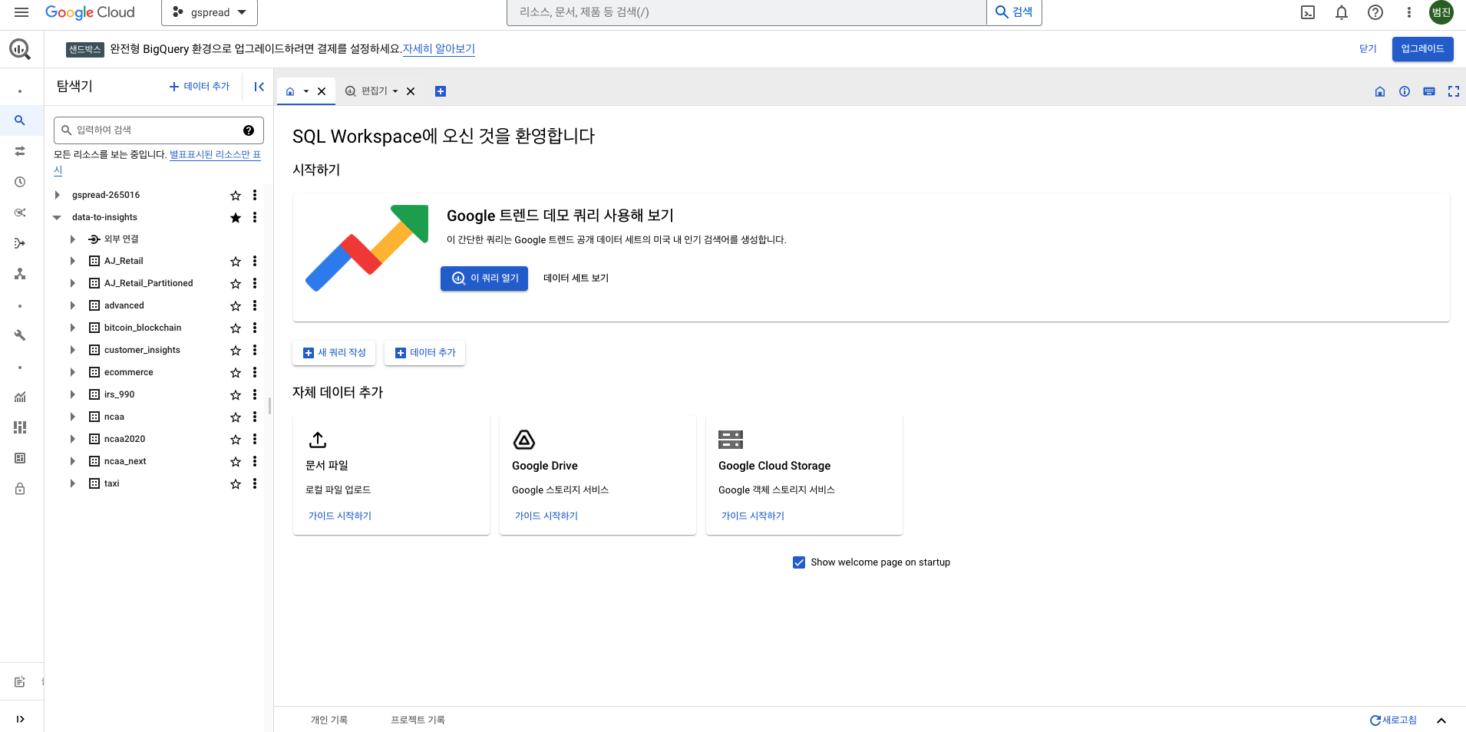This screenshot has height=732, width=1466.
Task: Star the gspread-265016 project
Action: [x=236, y=196]
